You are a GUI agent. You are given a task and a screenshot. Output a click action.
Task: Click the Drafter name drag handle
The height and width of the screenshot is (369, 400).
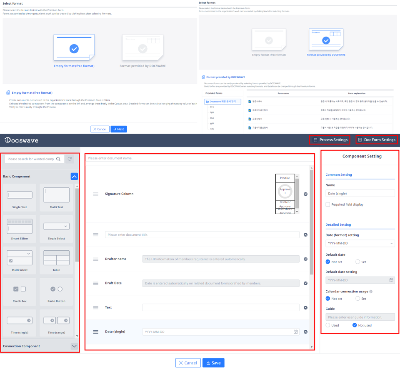pyautogui.click(x=96, y=259)
